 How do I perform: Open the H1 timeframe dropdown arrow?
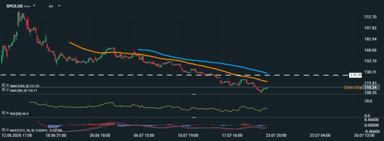click(x=59, y=6)
